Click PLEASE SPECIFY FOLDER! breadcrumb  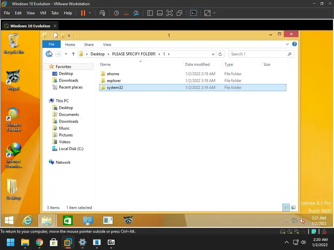tap(134, 54)
